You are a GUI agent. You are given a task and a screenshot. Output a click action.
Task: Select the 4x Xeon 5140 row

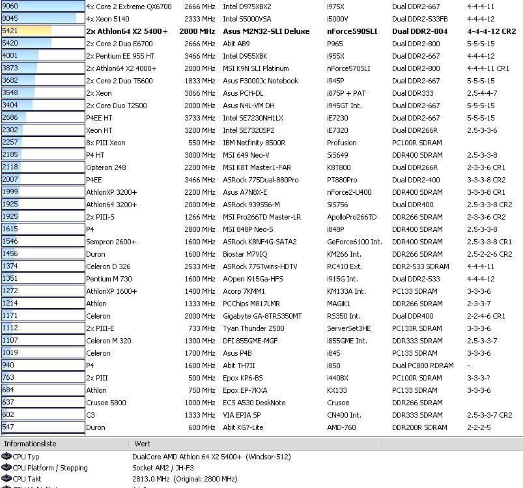(x=262, y=19)
